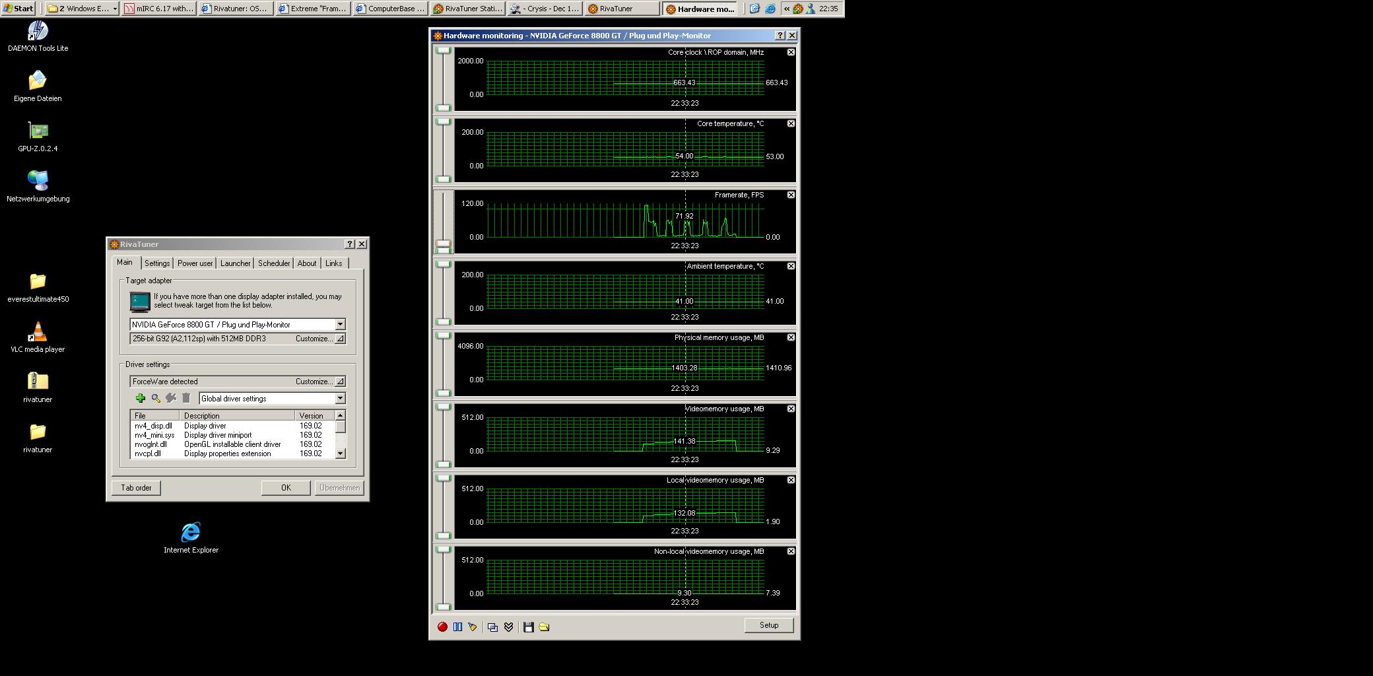1373x676 pixels.
Task: Open a log file with the folder icon
Action: pos(544,627)
